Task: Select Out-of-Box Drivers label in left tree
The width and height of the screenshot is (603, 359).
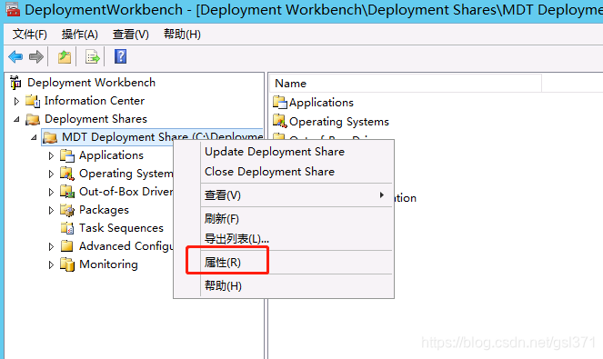Action: pyautogui.click(x=126, y=192)
